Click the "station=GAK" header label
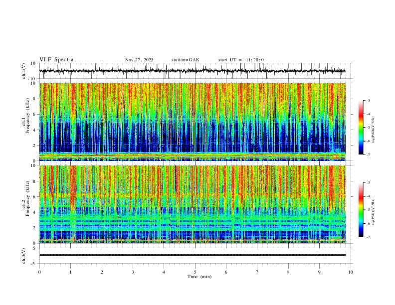395x305 pixels. 185,60
